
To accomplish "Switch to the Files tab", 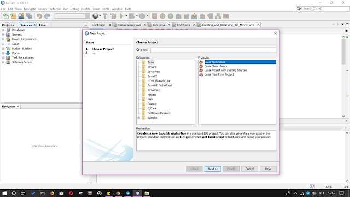I will [43, 25].
